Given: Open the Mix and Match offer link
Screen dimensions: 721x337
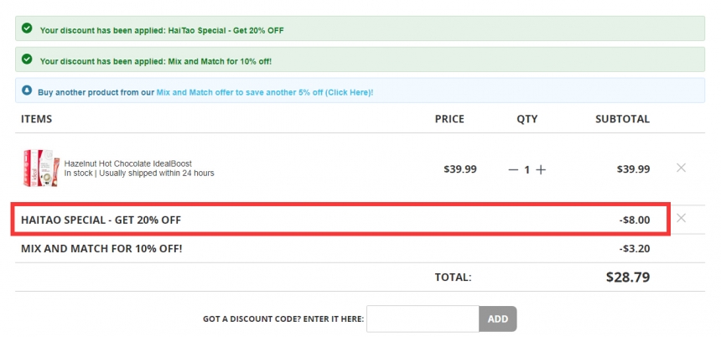Looking at the screenshot, I should click(264, 92).
